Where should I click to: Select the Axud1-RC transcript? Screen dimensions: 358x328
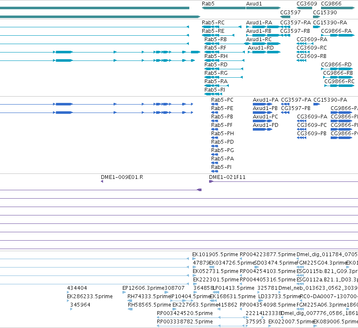pyautogui.click(x=263, y=44)
